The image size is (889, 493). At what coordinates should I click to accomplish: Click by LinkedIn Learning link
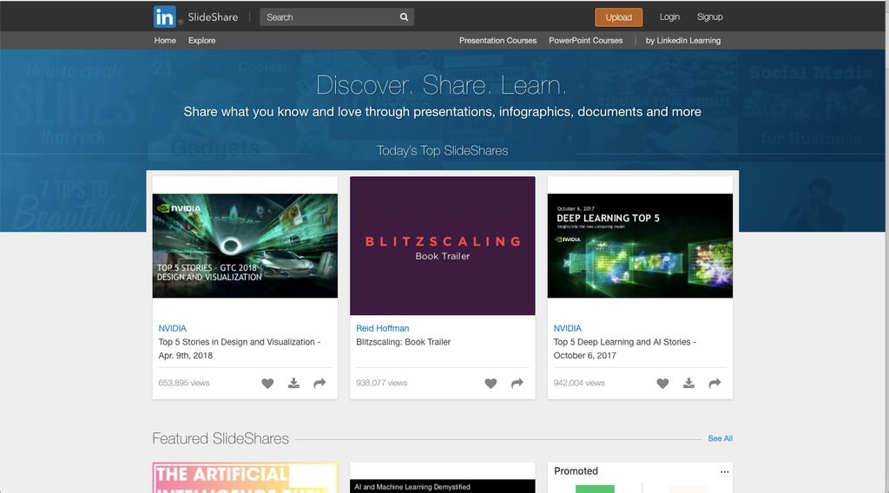click(683, 40)
